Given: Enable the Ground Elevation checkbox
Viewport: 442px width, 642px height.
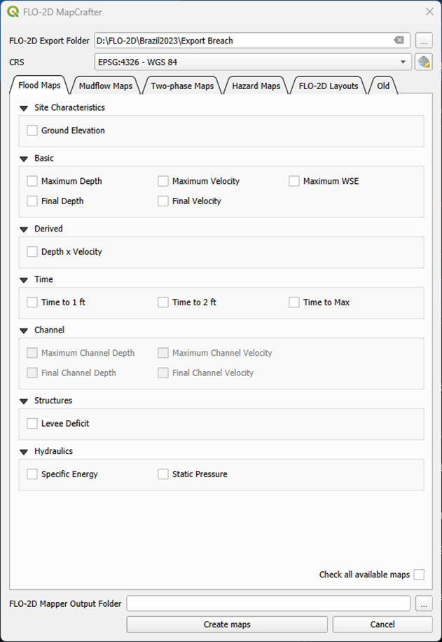Looking at the screenshot, I should click(x=32, y=131).
